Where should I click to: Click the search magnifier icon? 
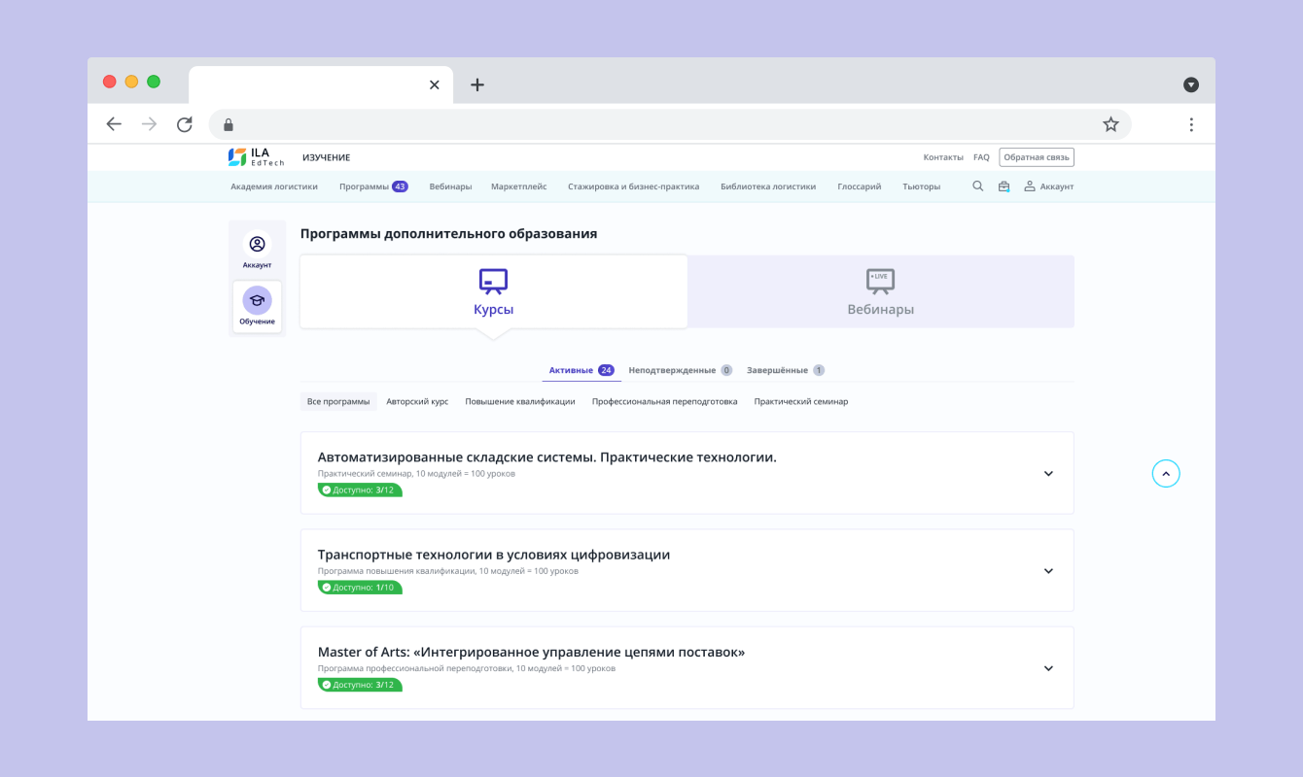tap(978, 186)
